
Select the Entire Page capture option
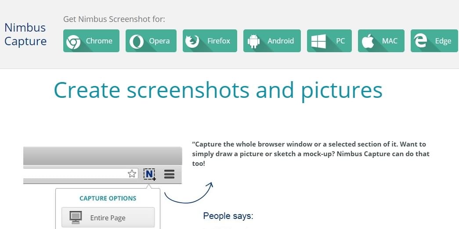point(108,217)
